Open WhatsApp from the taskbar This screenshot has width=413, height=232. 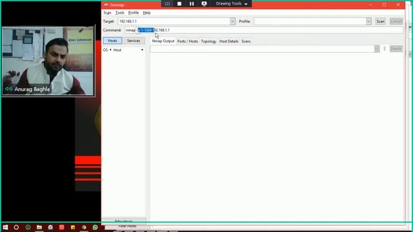(96, 227)
